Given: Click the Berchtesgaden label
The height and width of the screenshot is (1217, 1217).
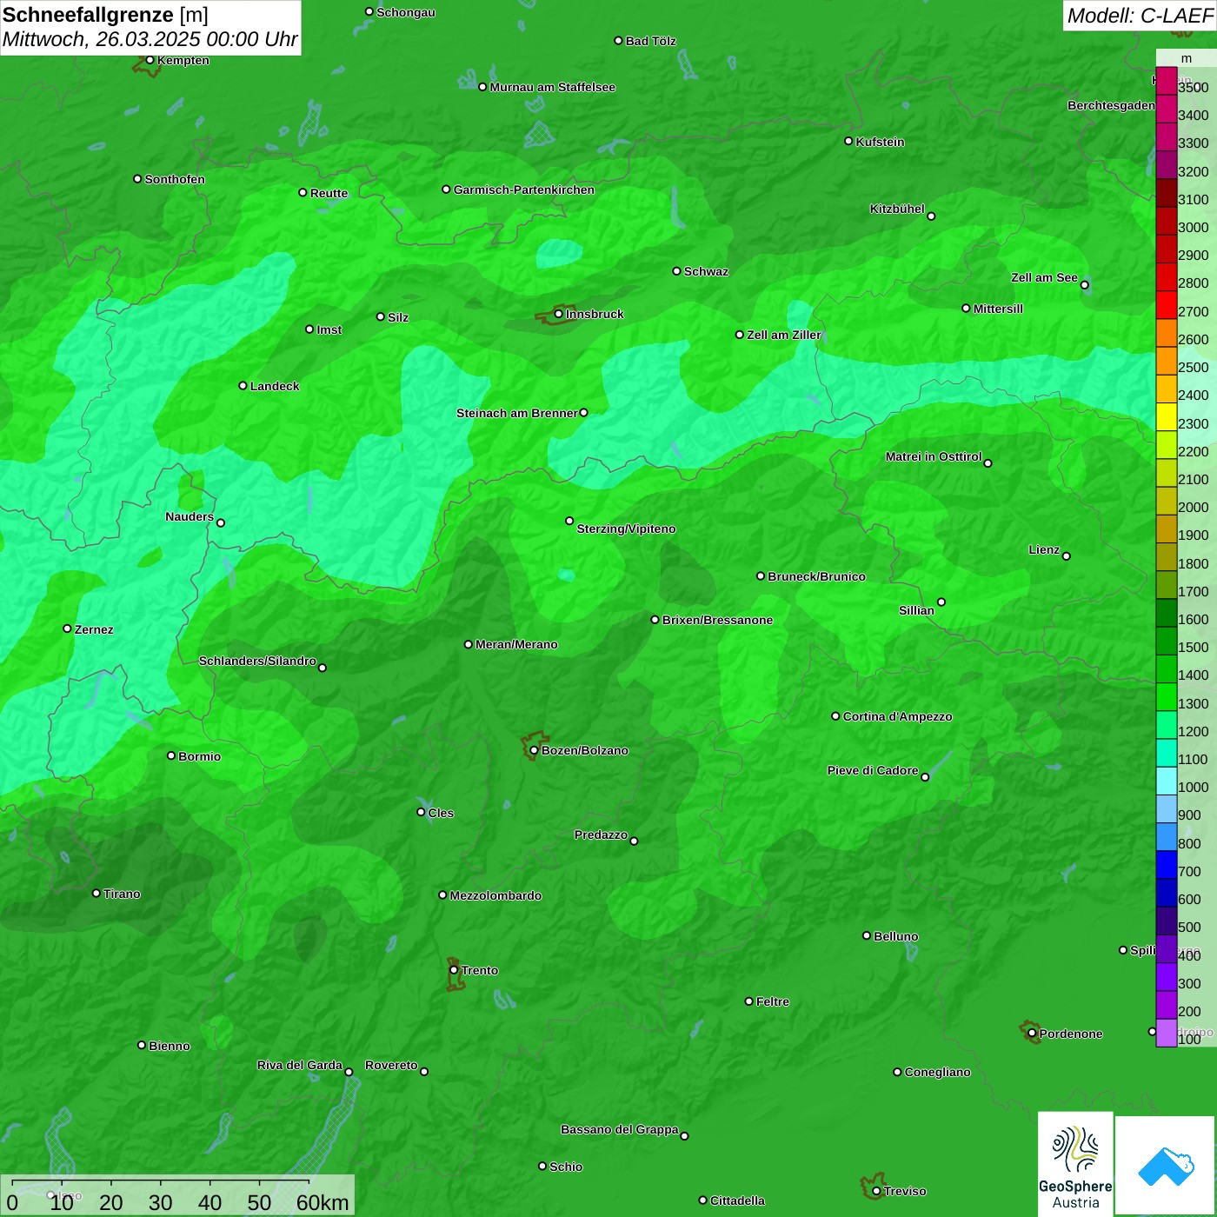Looking at the screenshot, I should tap(1111, 105).
